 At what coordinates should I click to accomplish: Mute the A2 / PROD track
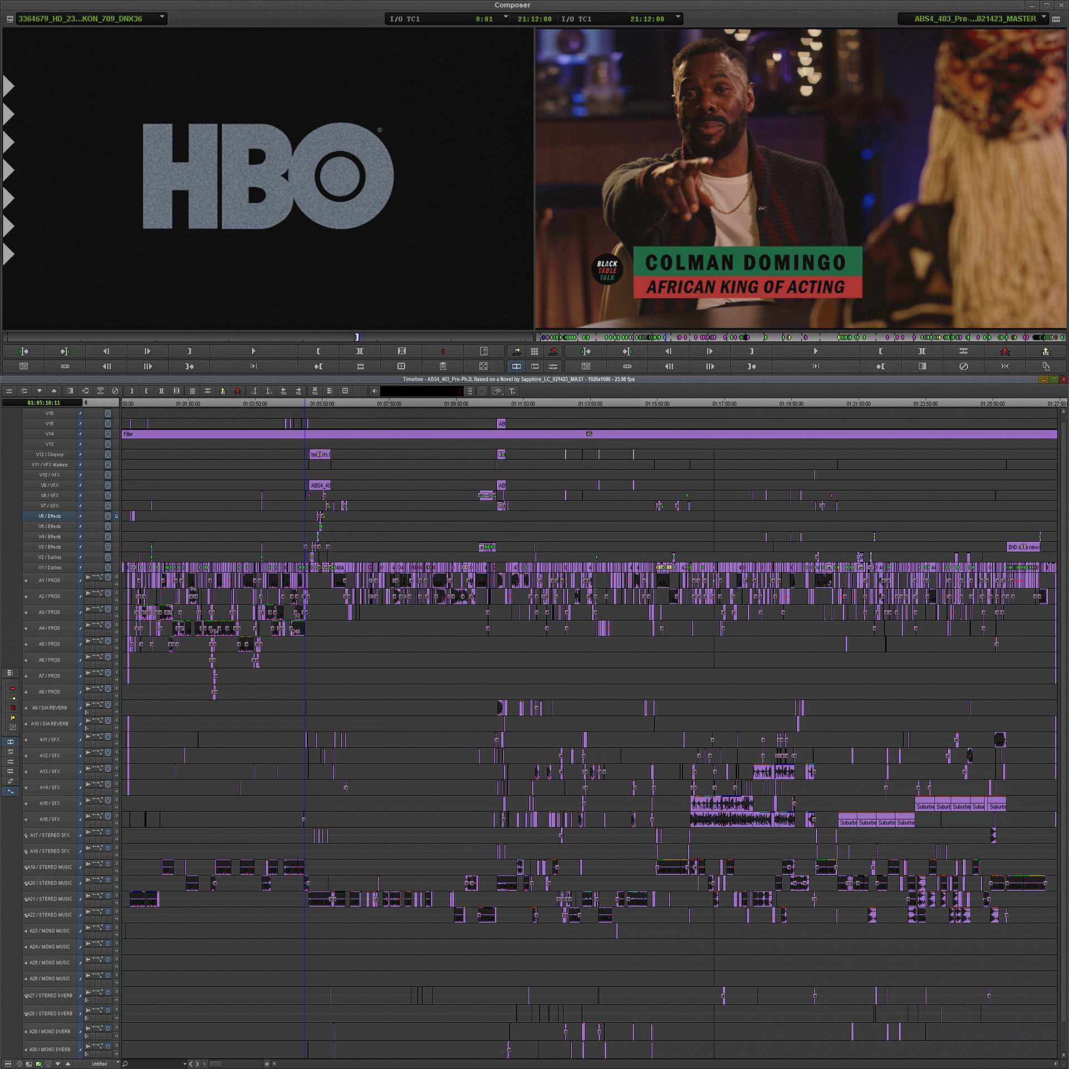[x=116, y=600]
